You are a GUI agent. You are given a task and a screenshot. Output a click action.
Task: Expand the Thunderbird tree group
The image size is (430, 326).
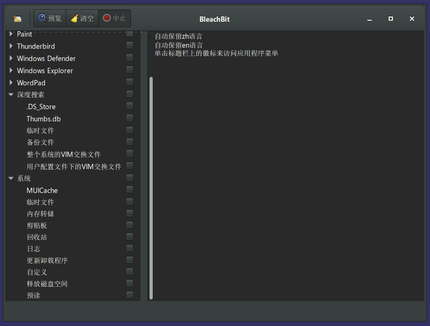11,46
